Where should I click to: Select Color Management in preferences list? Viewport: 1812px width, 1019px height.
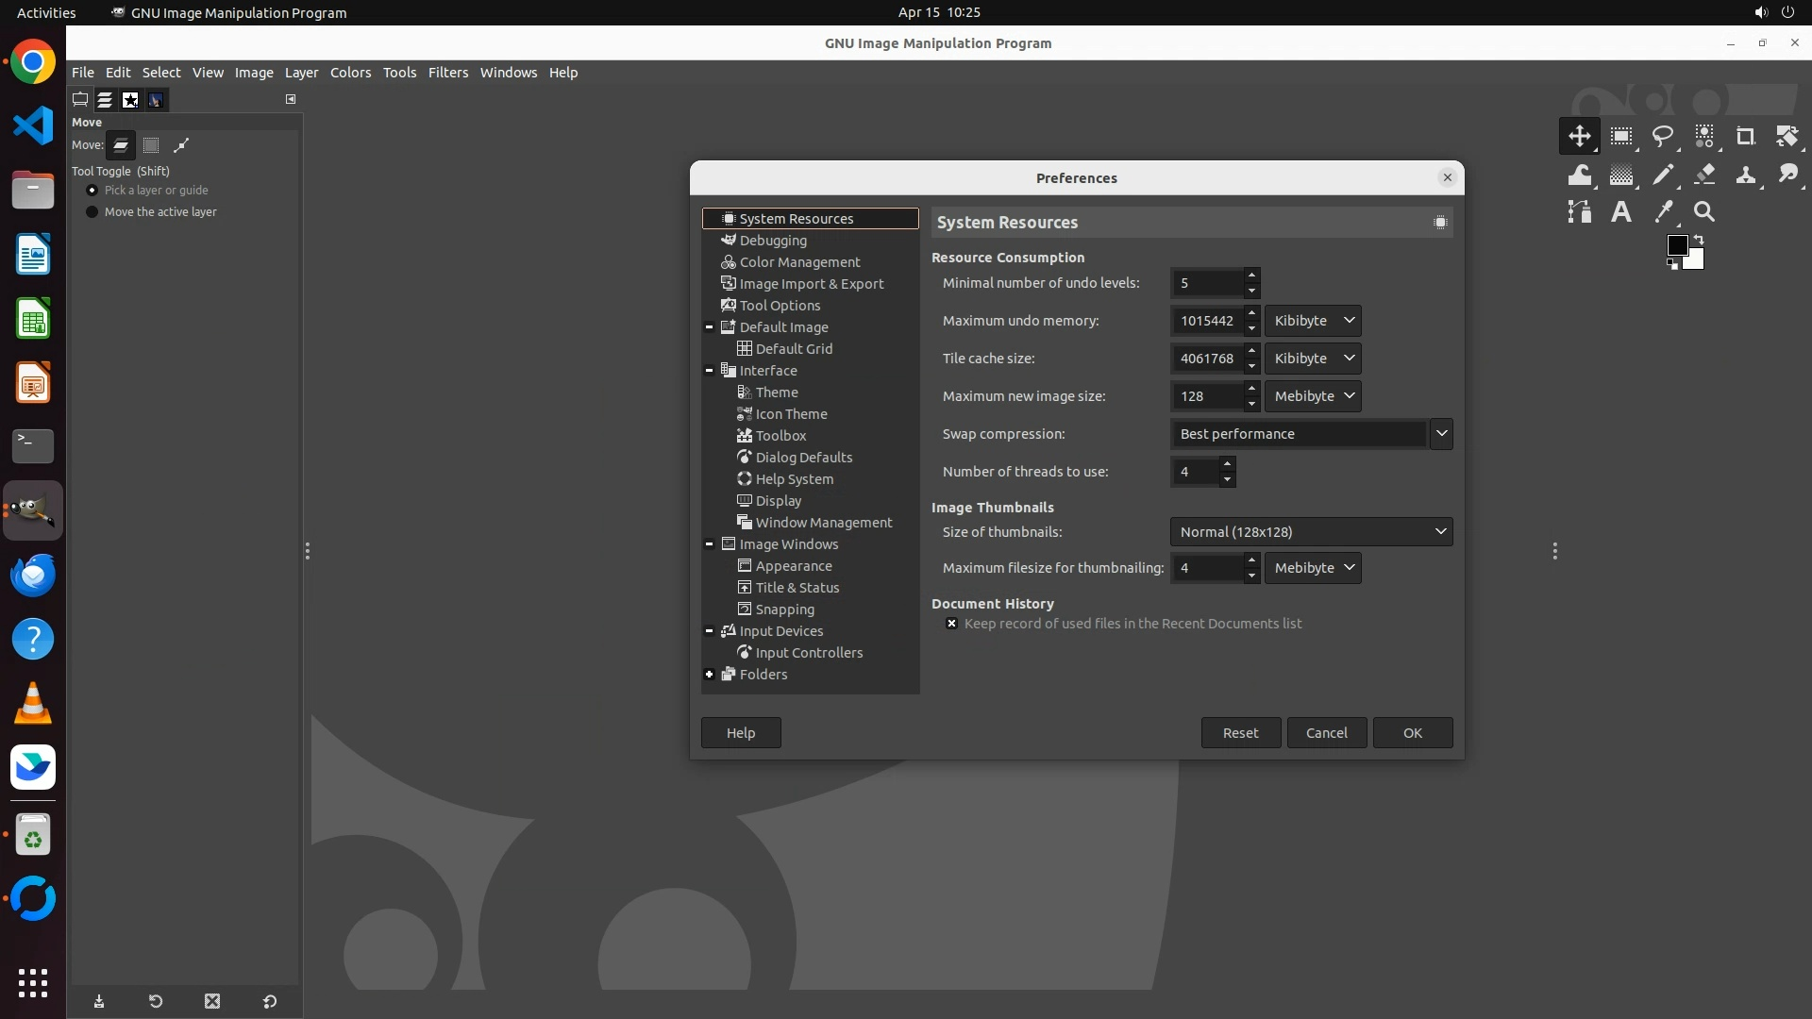click(x=799, y=262)
